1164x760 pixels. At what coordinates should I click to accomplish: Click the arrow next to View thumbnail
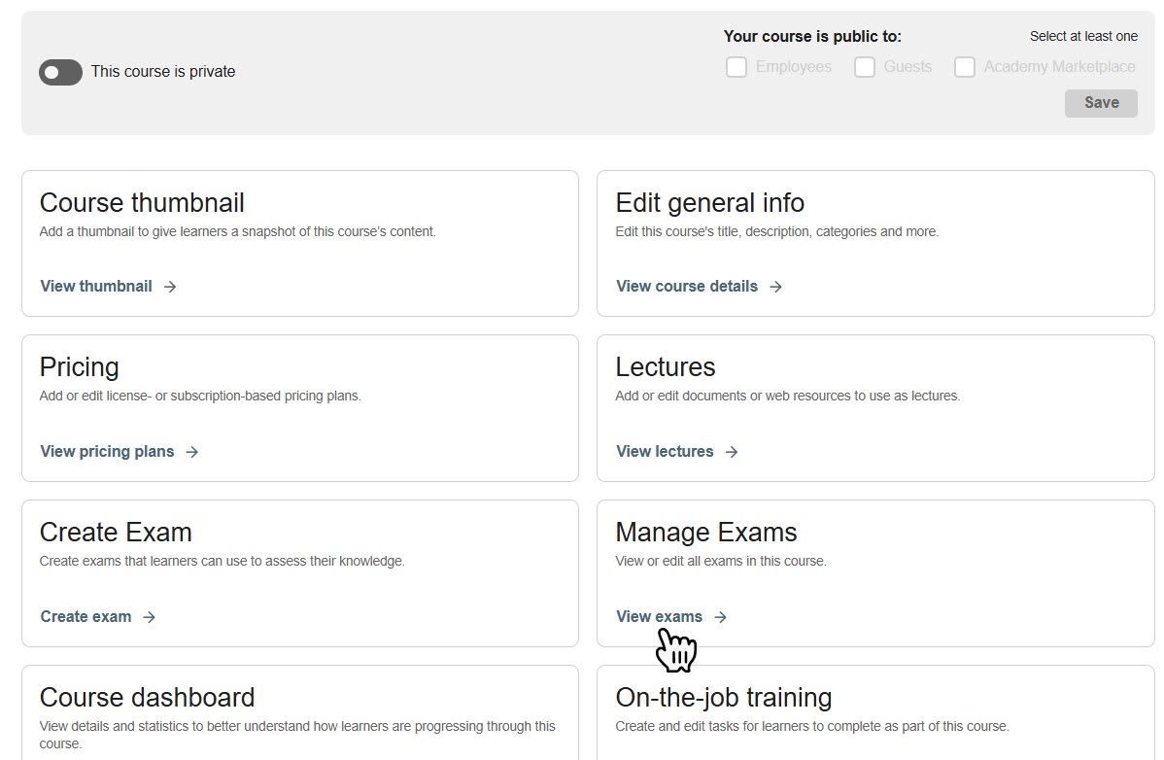tap(170, 287)
